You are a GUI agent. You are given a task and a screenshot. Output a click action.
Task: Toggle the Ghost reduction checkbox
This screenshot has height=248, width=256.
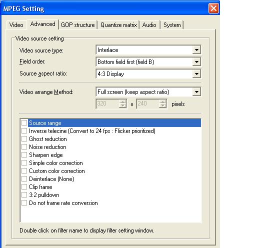pyautogui.click(x=24, y=139)
